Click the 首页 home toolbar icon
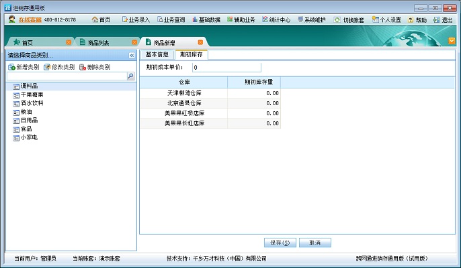This screenshot has height=268, width=461. (100, 20)
